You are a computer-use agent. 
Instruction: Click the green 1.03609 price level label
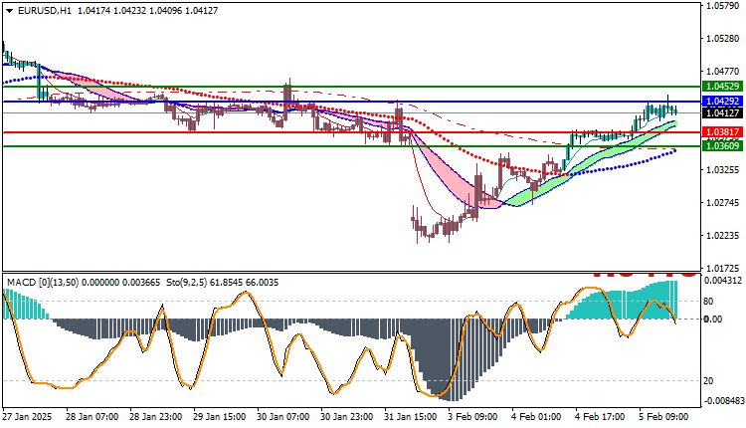(x=723, y=145)
